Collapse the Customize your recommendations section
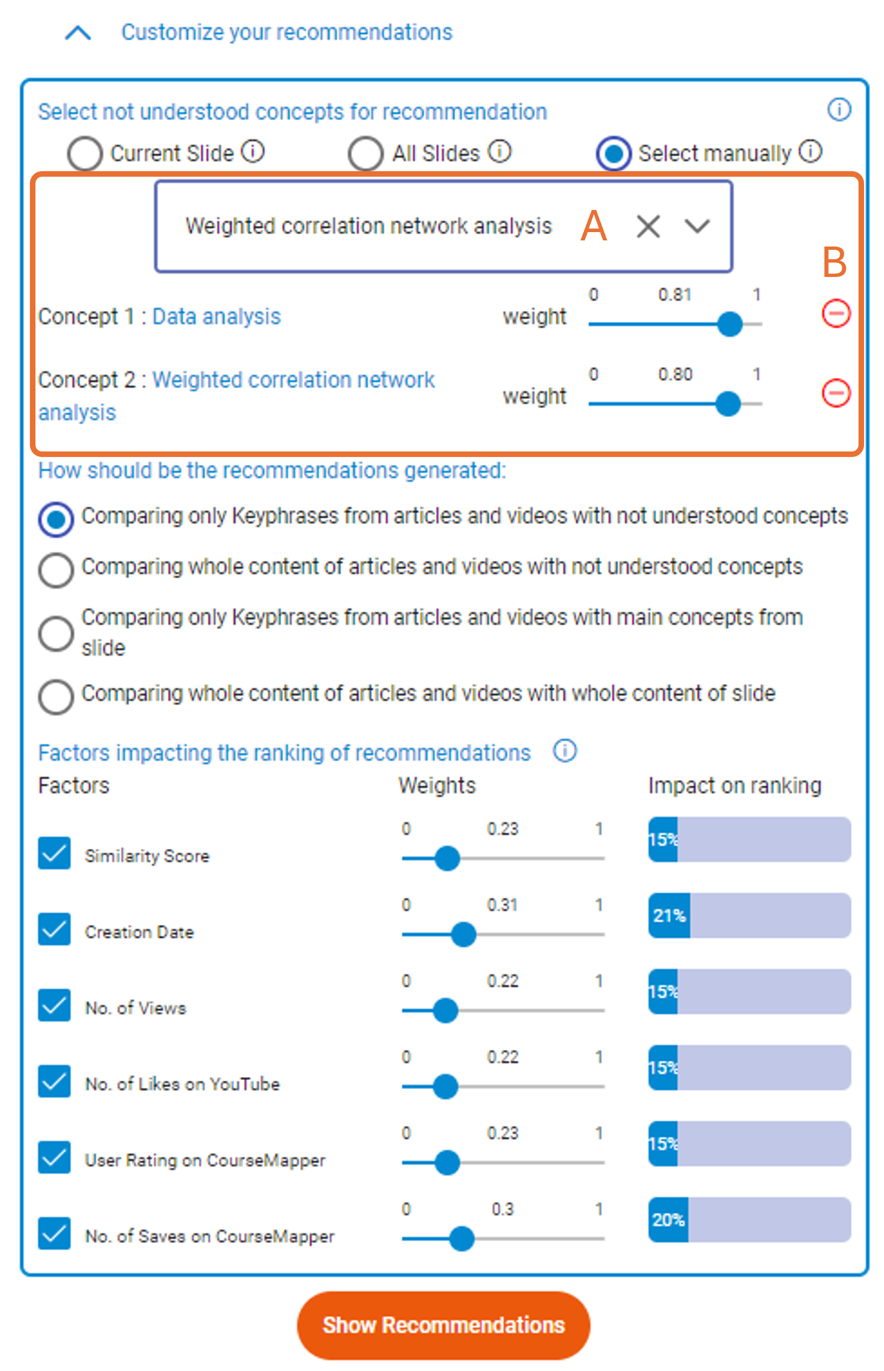 (x=78, y=33)
